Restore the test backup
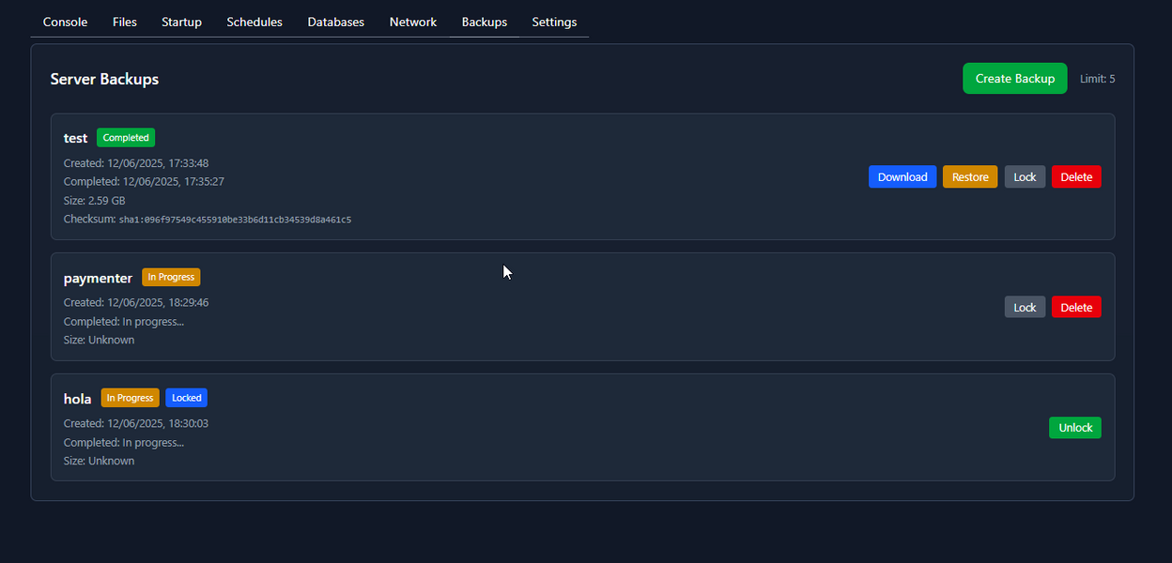This screenshot has width=1172, height=563. 970,176
